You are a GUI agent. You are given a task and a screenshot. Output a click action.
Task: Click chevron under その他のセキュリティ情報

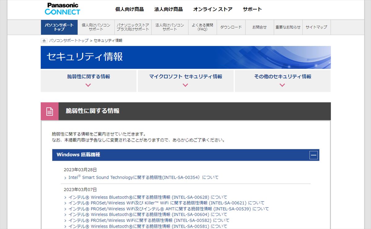click(282, 85)
